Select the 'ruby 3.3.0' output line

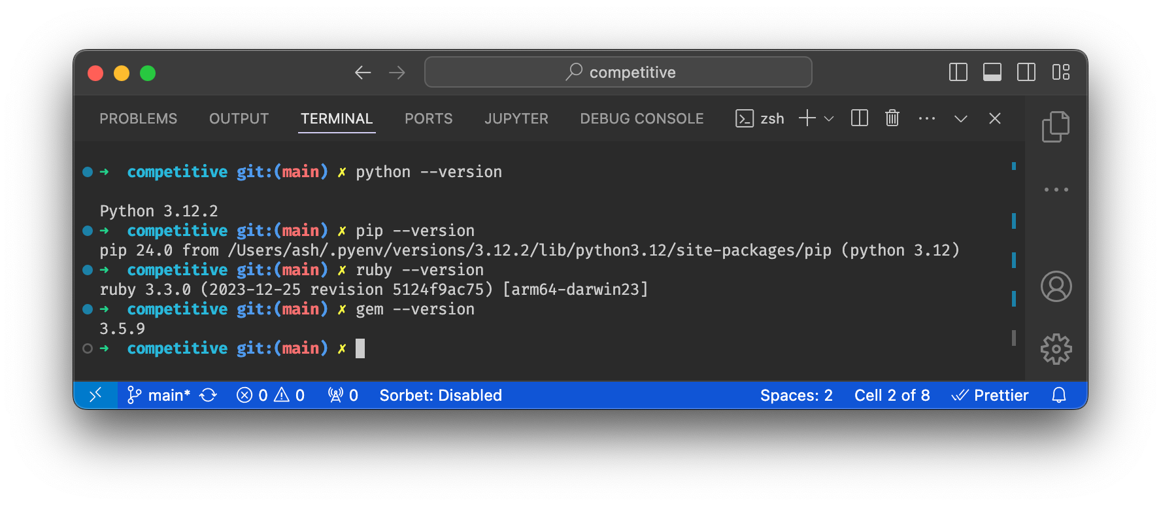tap(374, 290)
